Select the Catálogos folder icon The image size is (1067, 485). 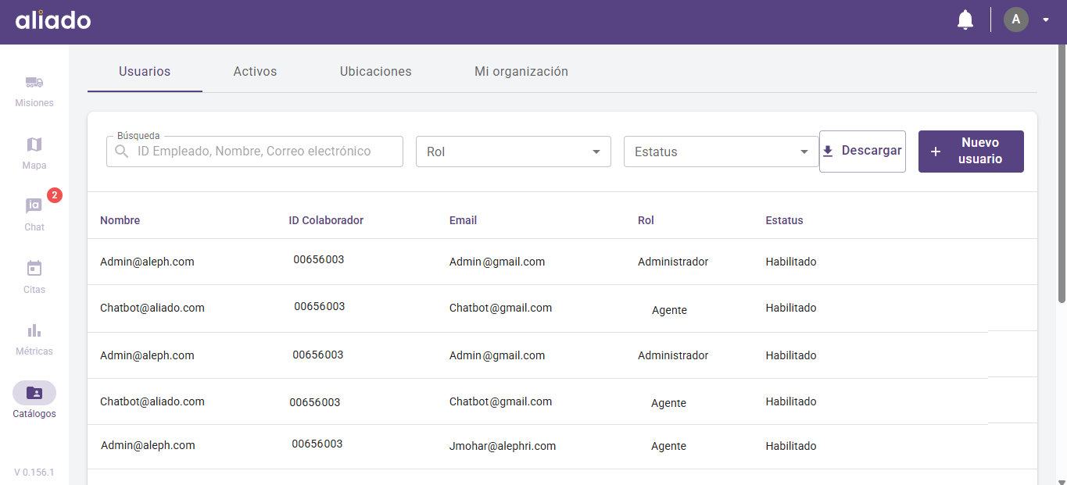pos(34,393)
